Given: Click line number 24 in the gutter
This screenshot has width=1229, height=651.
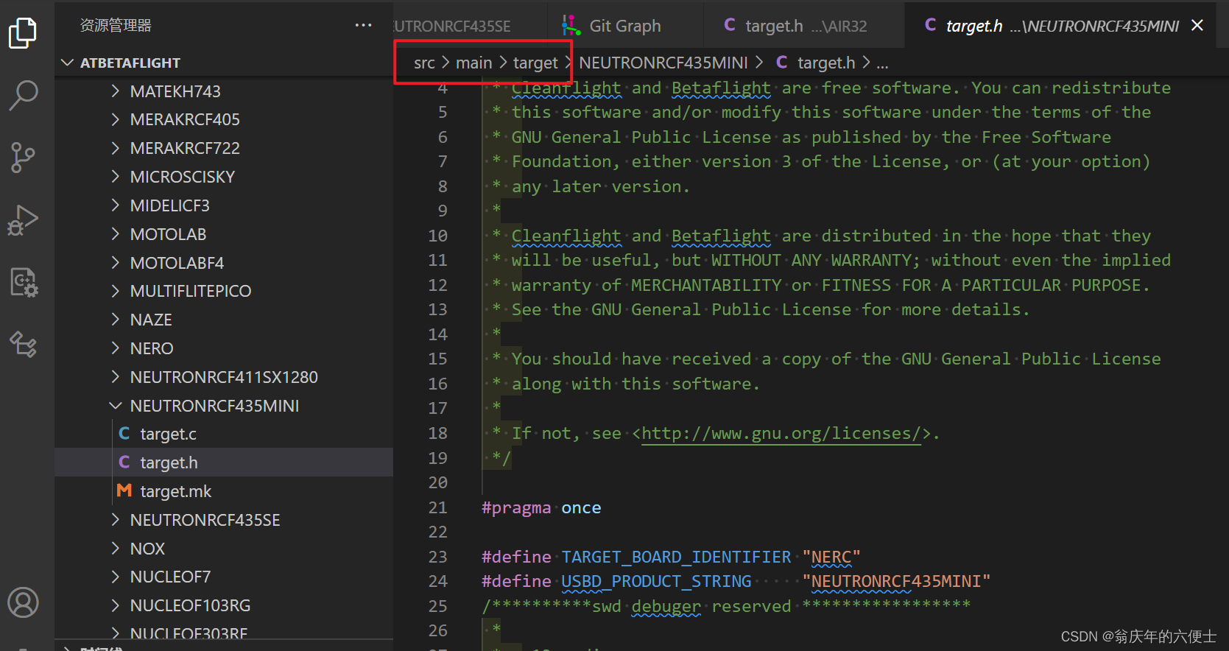Looking at the screenshot, I should 438,582.
